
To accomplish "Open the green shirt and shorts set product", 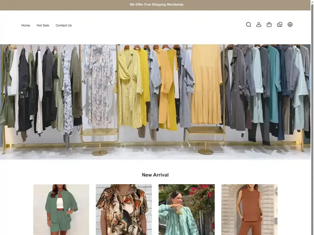I will point(61,210).
